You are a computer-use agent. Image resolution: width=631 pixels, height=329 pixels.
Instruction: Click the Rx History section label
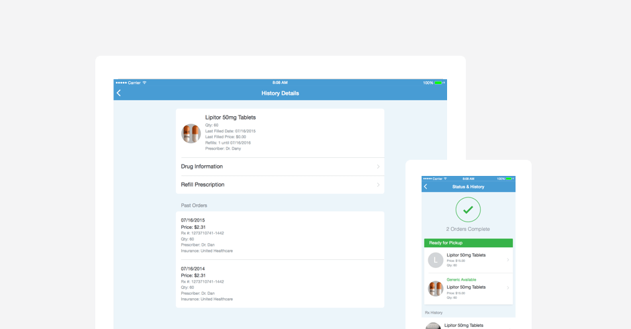434,312
